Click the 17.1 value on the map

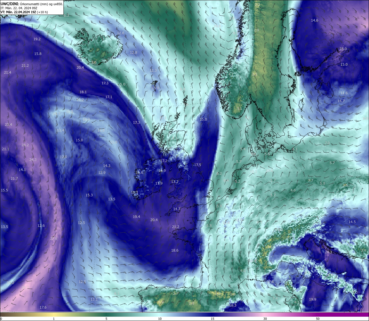click(x=109, y=97)
